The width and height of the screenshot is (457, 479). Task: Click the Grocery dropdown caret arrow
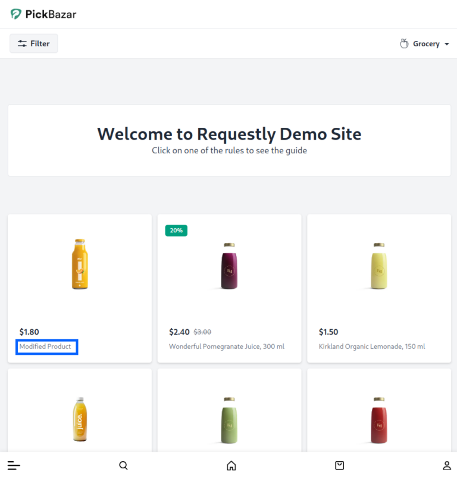[447, 44]
